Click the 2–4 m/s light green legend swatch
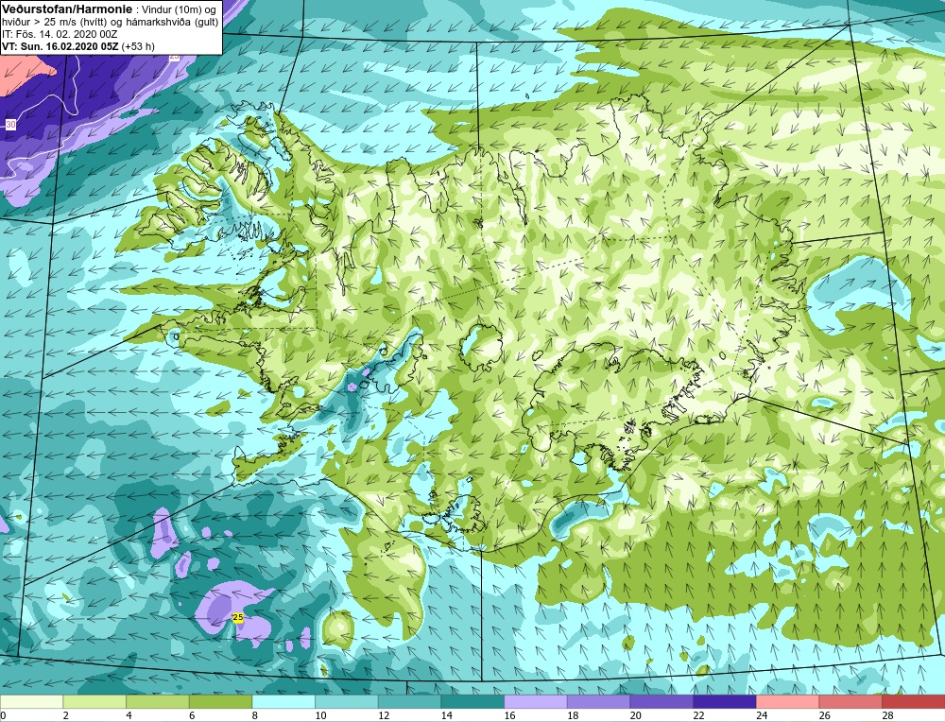 click(x=94, y=701)
